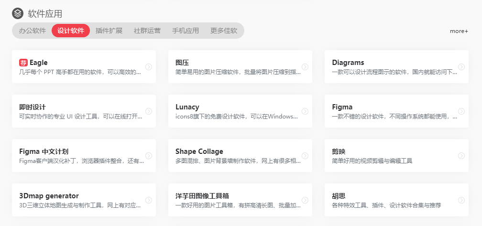
Task: Click the arrow icon on the Diagrams card
Action: point(461,66)
